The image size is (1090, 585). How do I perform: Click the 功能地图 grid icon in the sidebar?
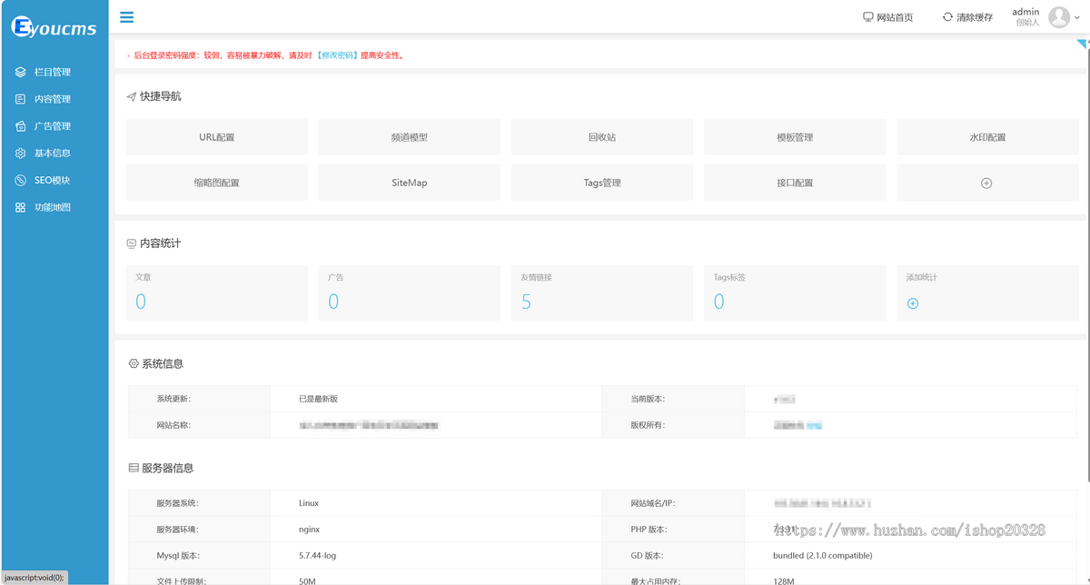coord(20,208)
